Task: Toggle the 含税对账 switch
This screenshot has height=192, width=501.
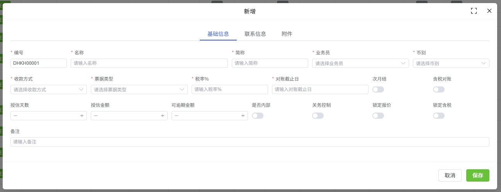Action: [x=439, y=89]
